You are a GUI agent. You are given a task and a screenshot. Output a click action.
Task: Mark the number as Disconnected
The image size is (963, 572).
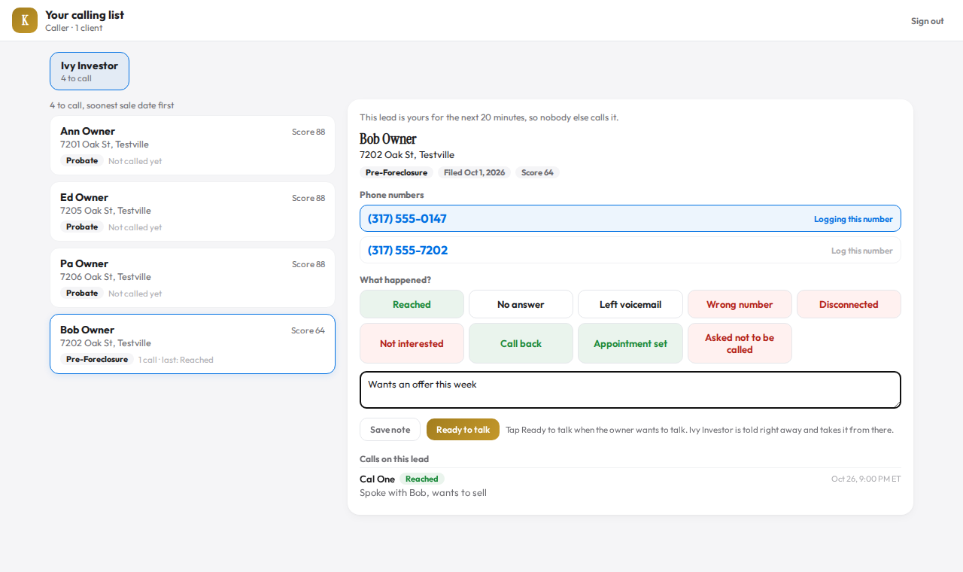tap(849, 305)
